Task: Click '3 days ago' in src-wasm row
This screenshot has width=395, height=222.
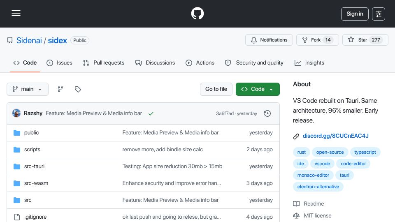Action: pyautogui.click(x=260, y=183)
